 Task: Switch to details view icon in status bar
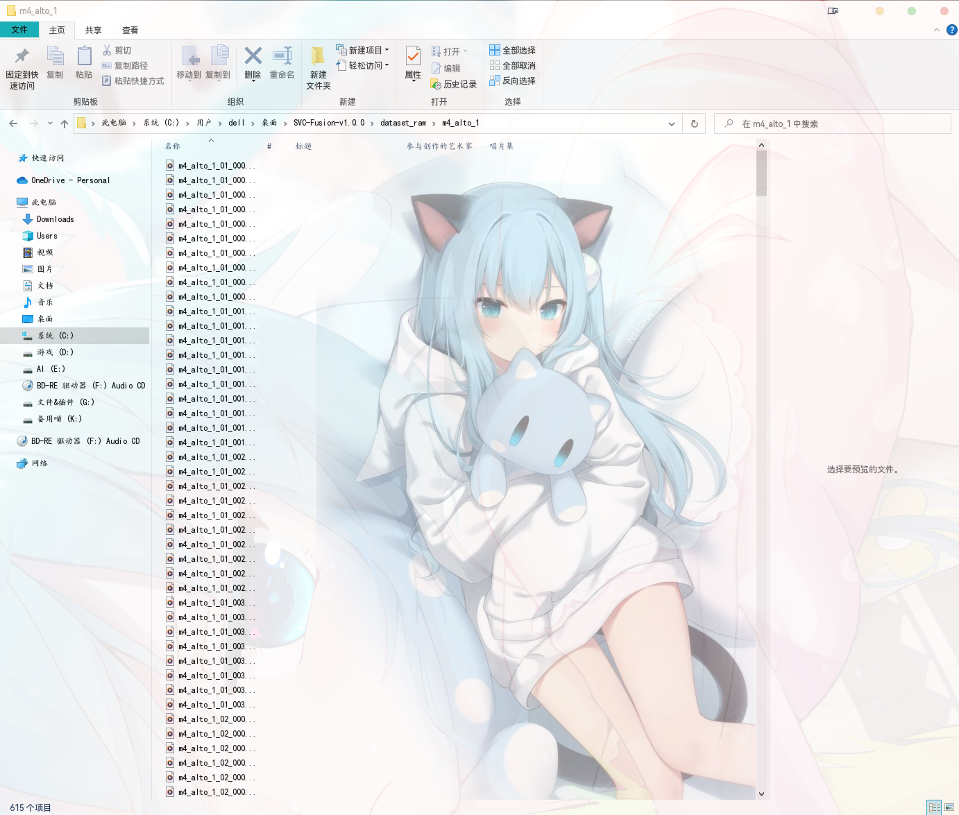[x=935, y=807]
